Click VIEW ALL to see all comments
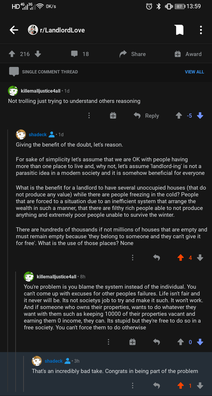 (194, 72)
